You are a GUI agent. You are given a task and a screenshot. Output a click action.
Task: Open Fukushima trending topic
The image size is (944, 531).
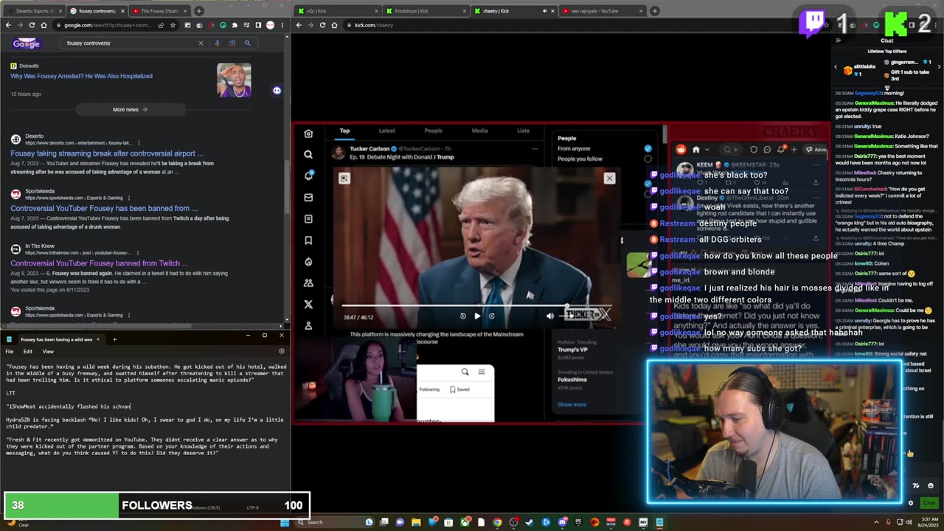pyautogui.click(x=572, y=379)
